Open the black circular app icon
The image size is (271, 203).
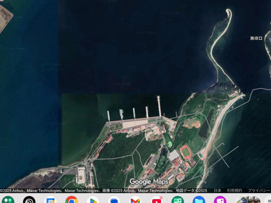click(29, 200)
